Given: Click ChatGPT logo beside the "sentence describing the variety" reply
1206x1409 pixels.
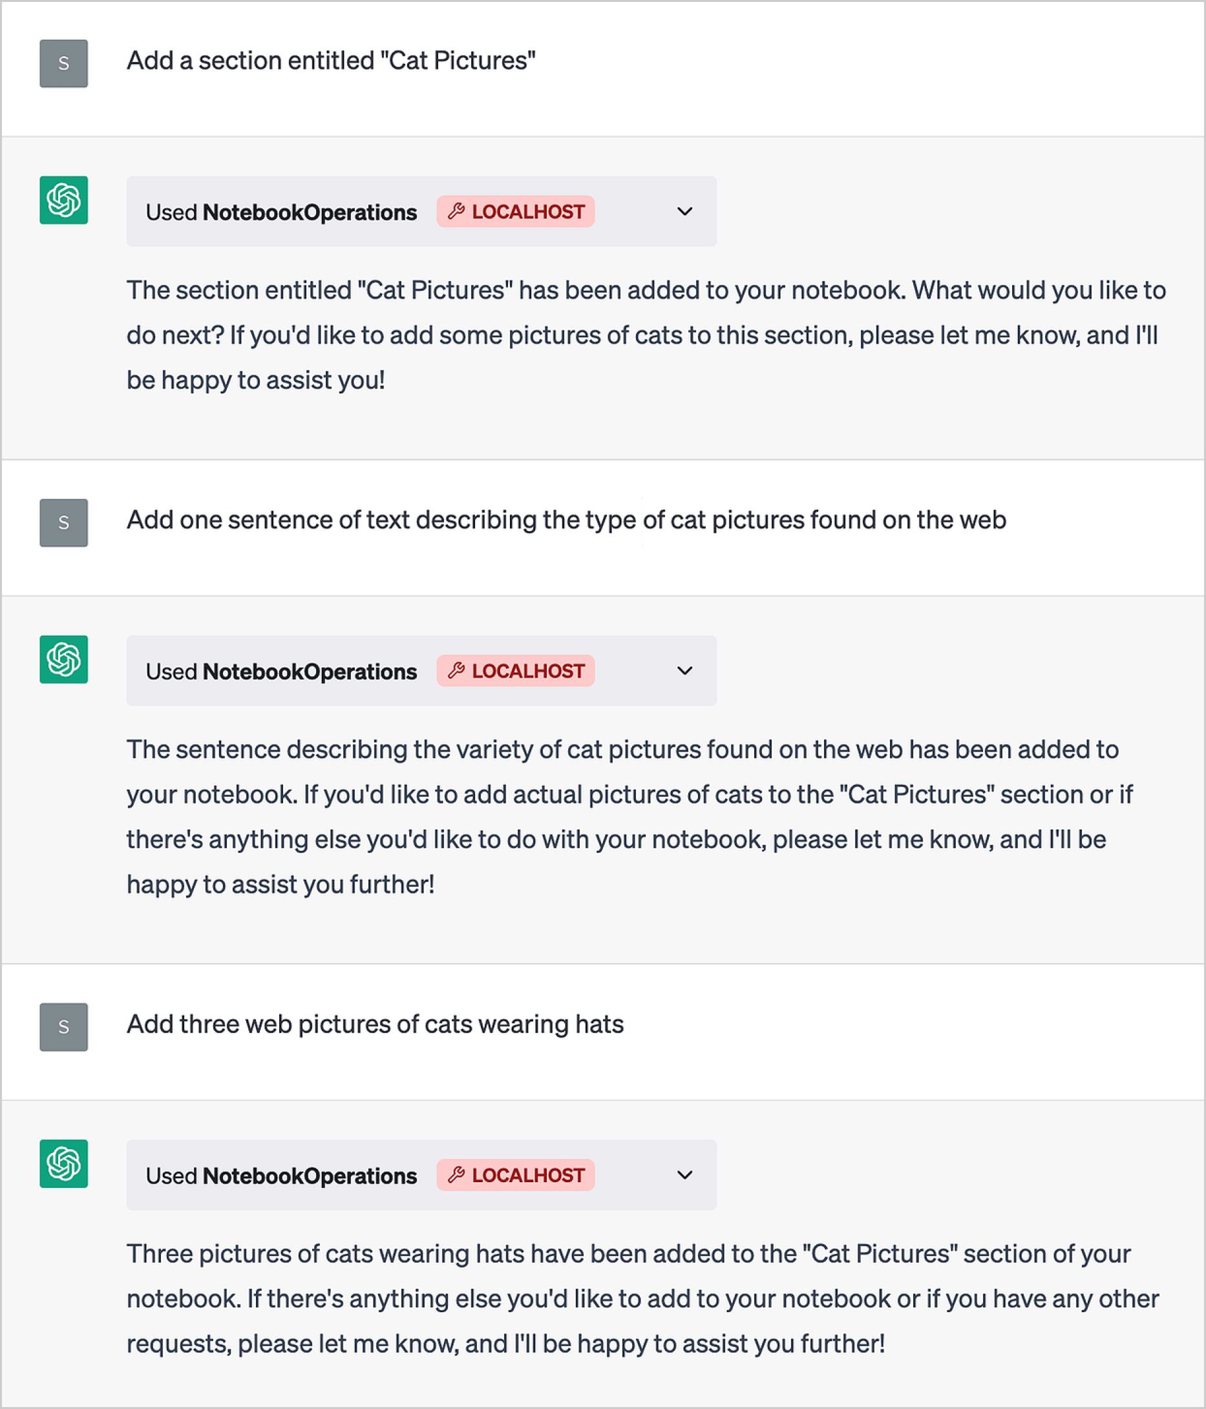Looking at the screenshot, I should pyautogui.click(x=63, y=660).
